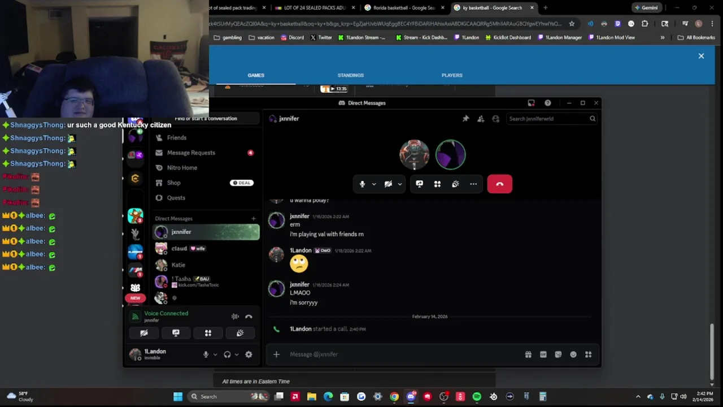
Task: Mute microphone in the user panel
Action: coord(206,354)
